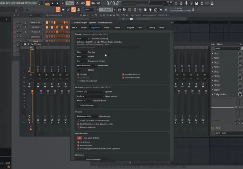Switch to the Über settings tab
The width and height of the screenshot is (243, 169).
pos(162,28)
